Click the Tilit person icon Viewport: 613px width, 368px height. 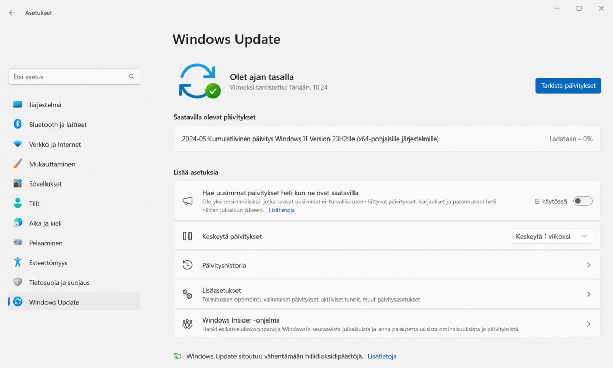tap(18, 203)
